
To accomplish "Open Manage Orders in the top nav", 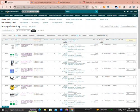I will pos(102,15).
